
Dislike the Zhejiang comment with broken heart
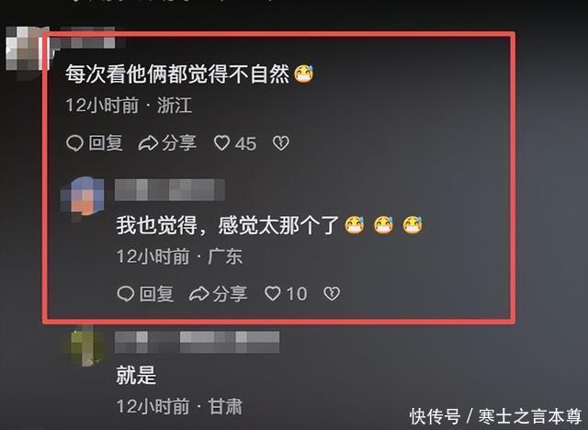coord(281,143)
